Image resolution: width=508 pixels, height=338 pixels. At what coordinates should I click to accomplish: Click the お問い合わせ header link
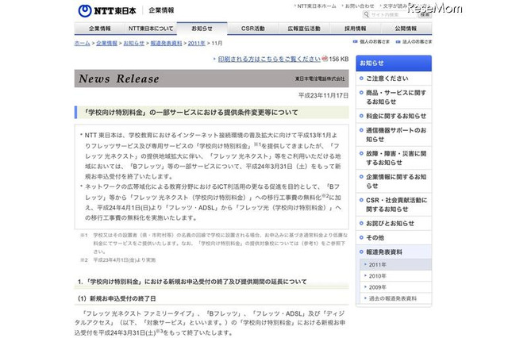pos(359,6)
